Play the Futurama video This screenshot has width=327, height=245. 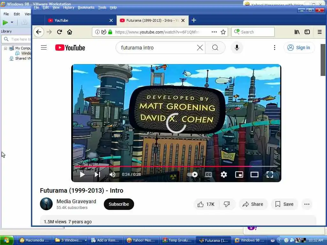click(82, 174)
